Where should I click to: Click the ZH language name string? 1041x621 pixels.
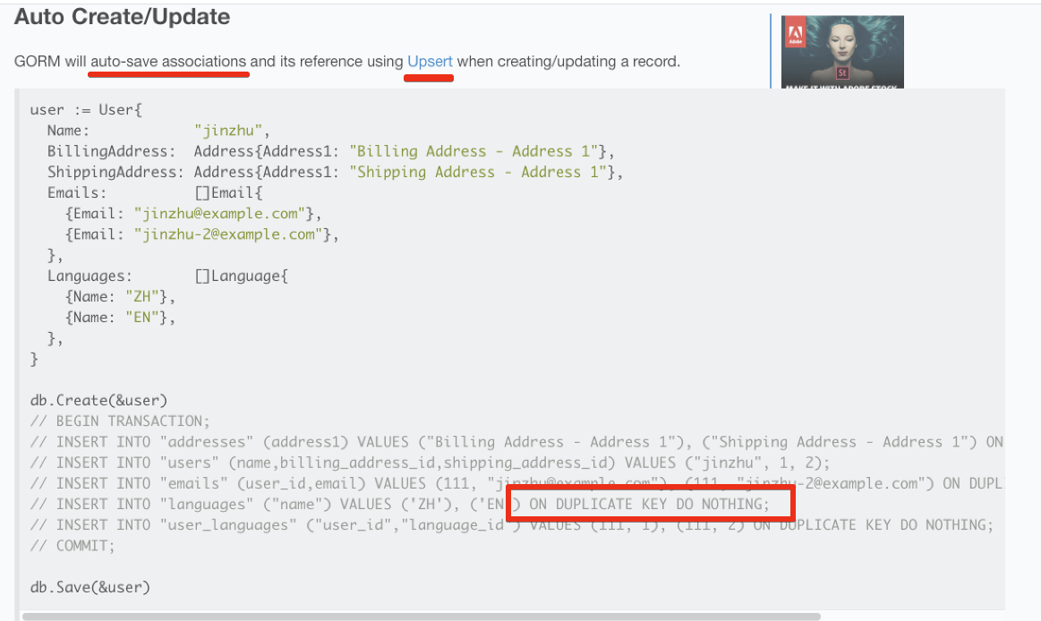pos(141,296)
